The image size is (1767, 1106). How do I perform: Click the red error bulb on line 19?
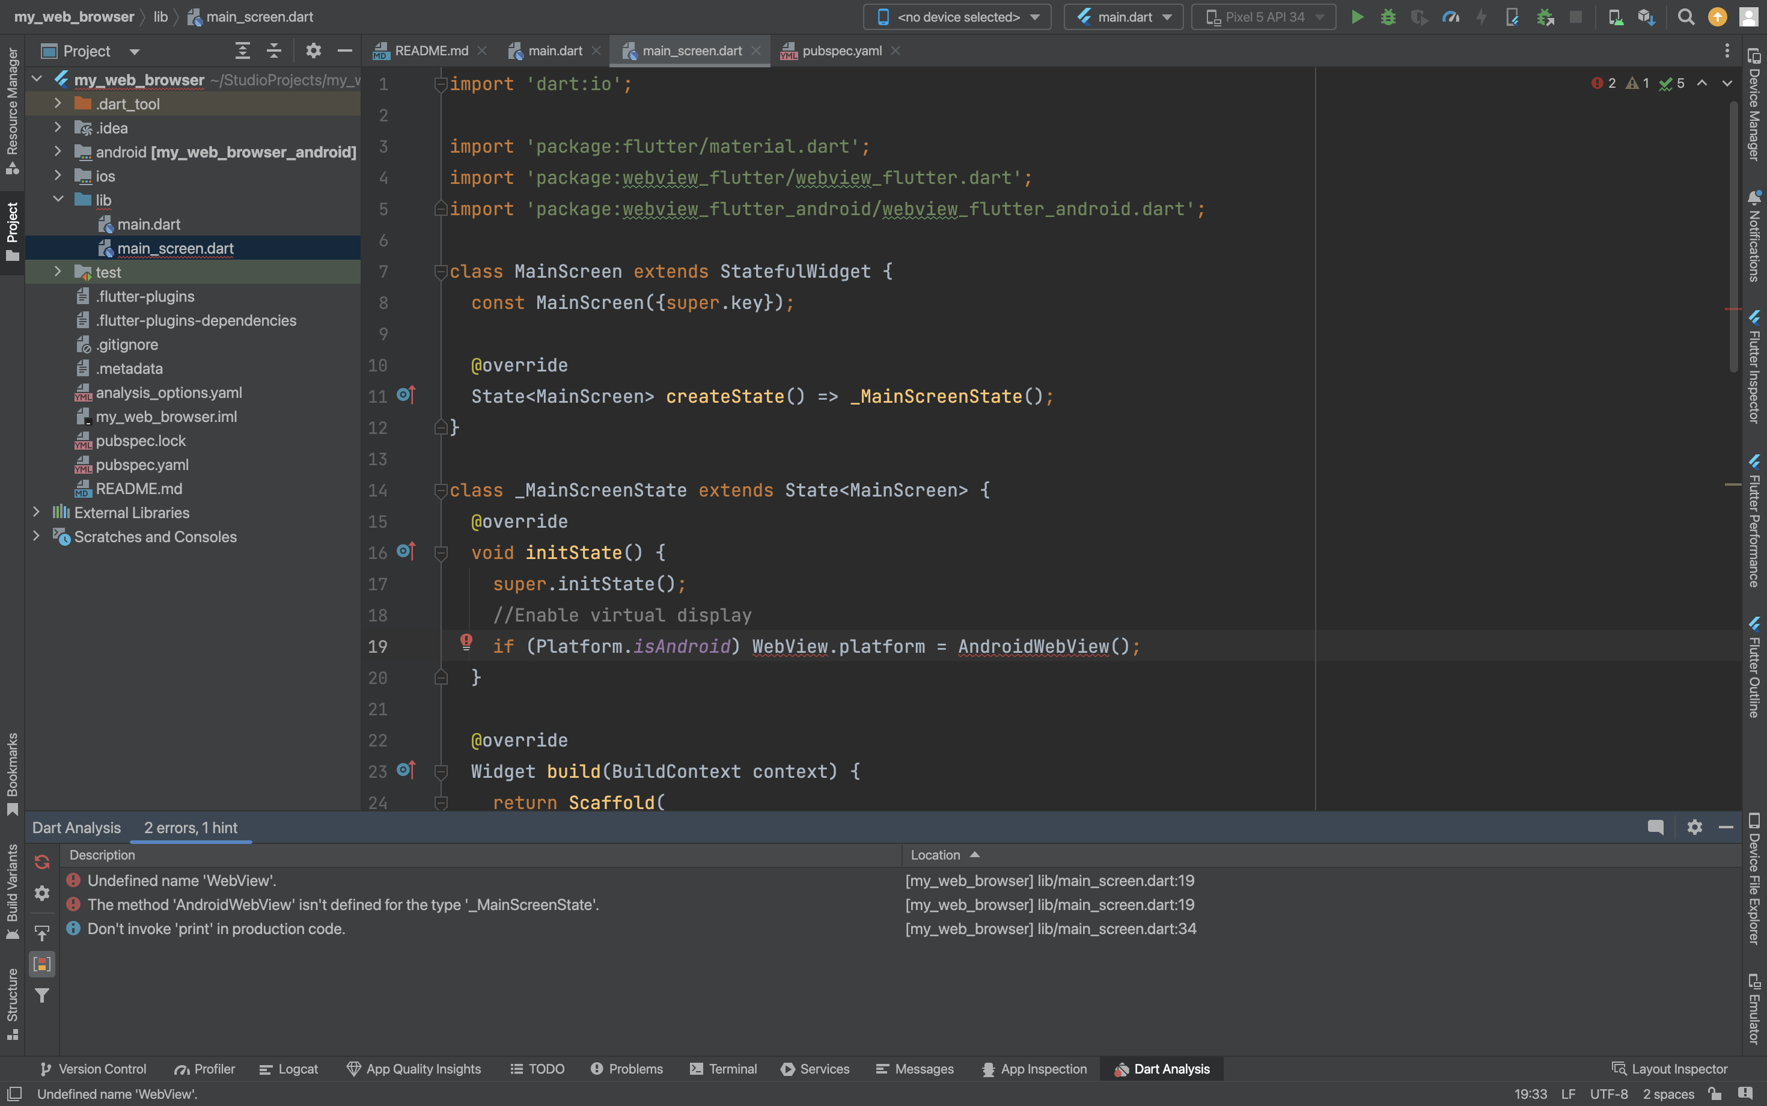click(x=466, y=642)
